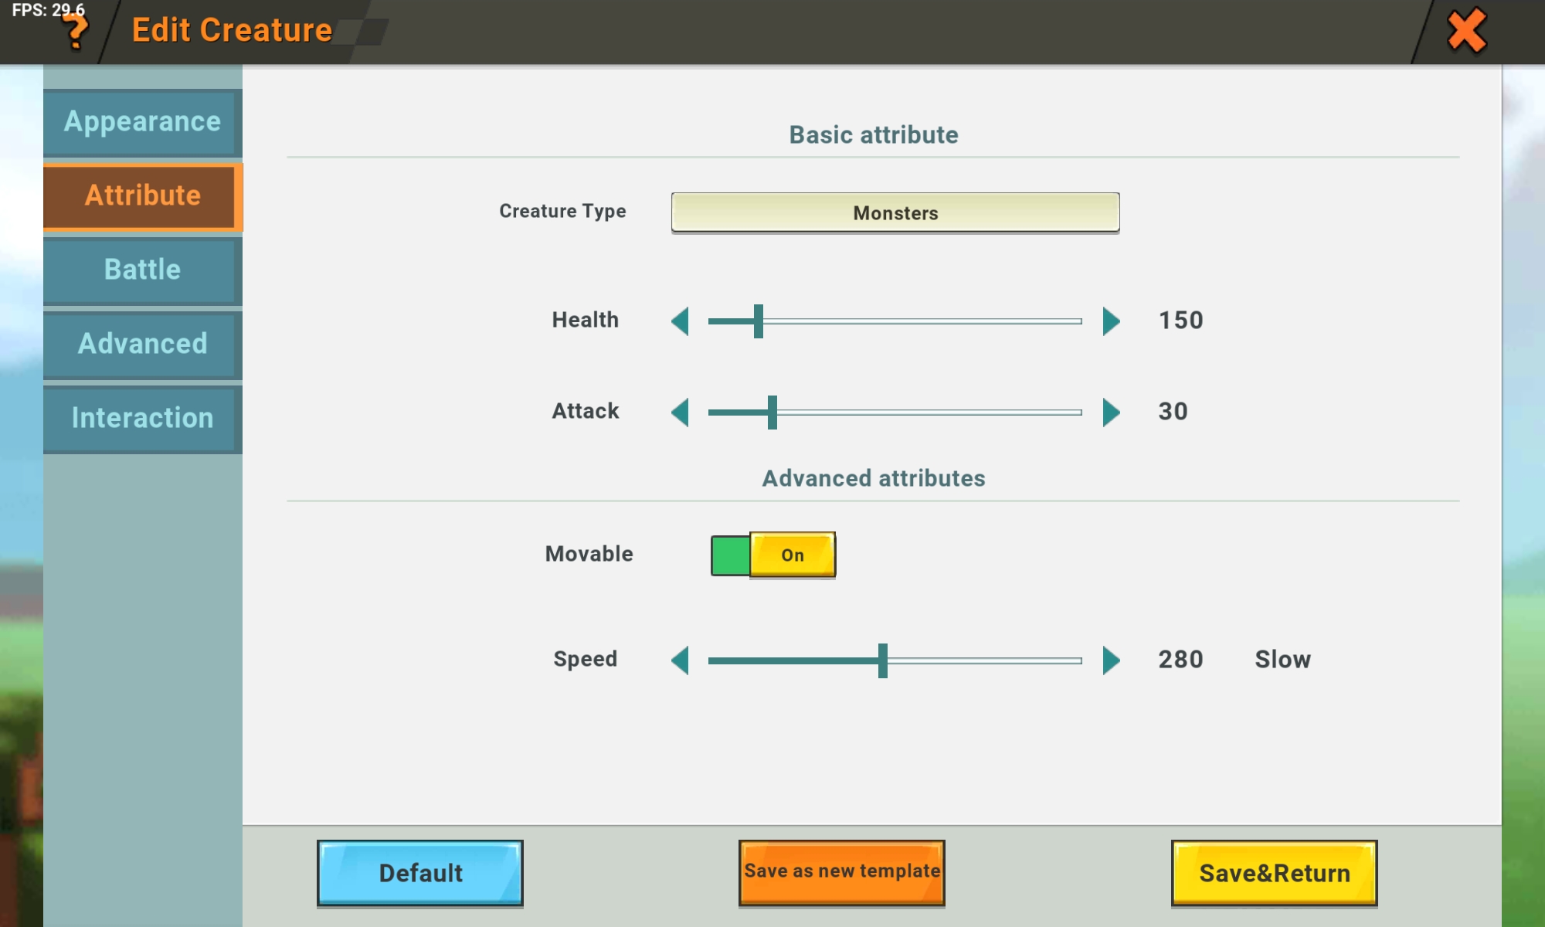Click the active Attribute tab
1545x927 pixels.
tap(142, 196)
